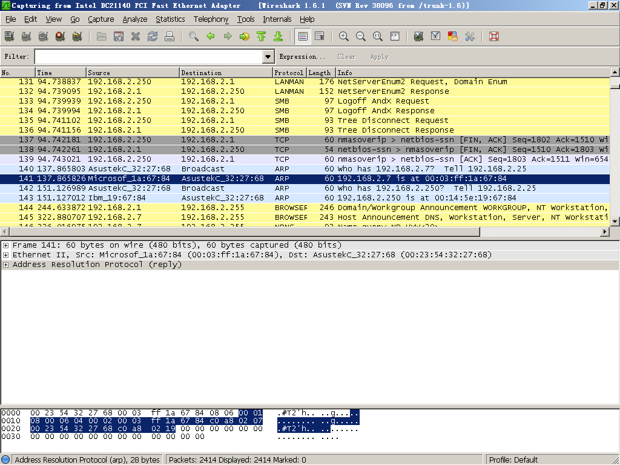The width and height of the screenshot is (620, 465).
Task: Open the Statistics menu
Action: (170, 19)
